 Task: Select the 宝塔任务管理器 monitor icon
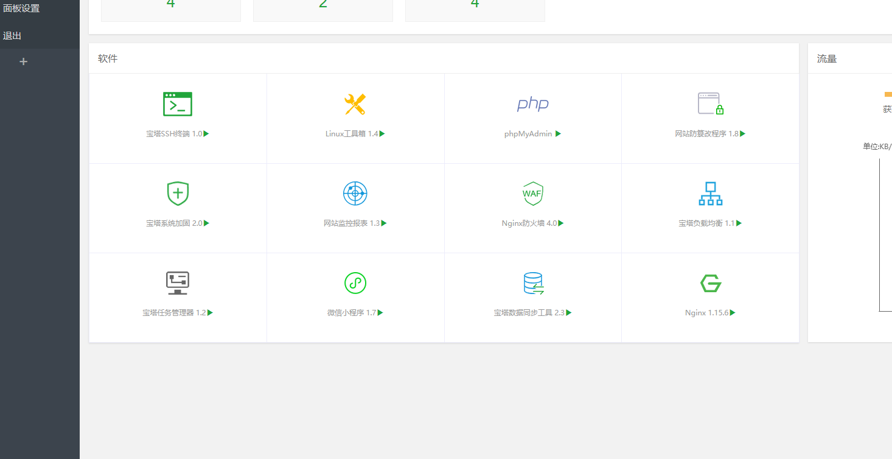(x=178, y=283)
